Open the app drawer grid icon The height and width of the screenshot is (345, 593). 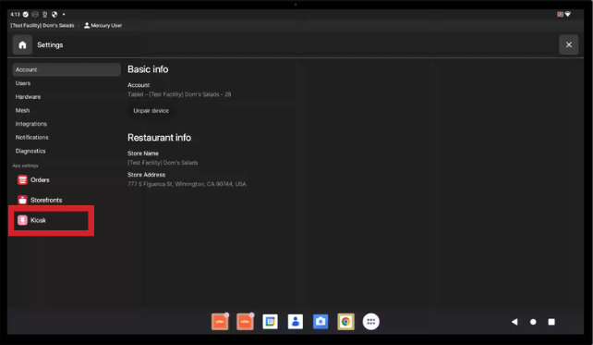(x=371, y=322)
